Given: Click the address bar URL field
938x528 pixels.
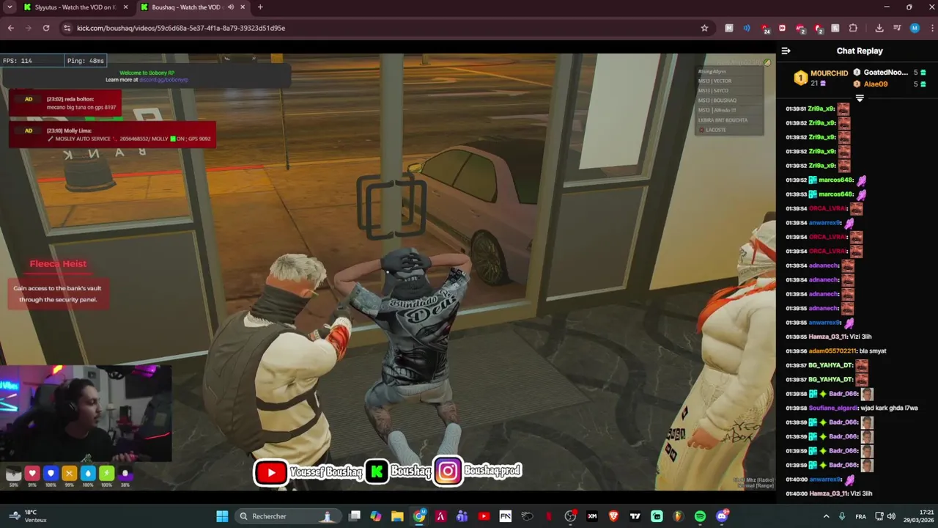Looking at the screenshot, I should (x=381, y=28).
